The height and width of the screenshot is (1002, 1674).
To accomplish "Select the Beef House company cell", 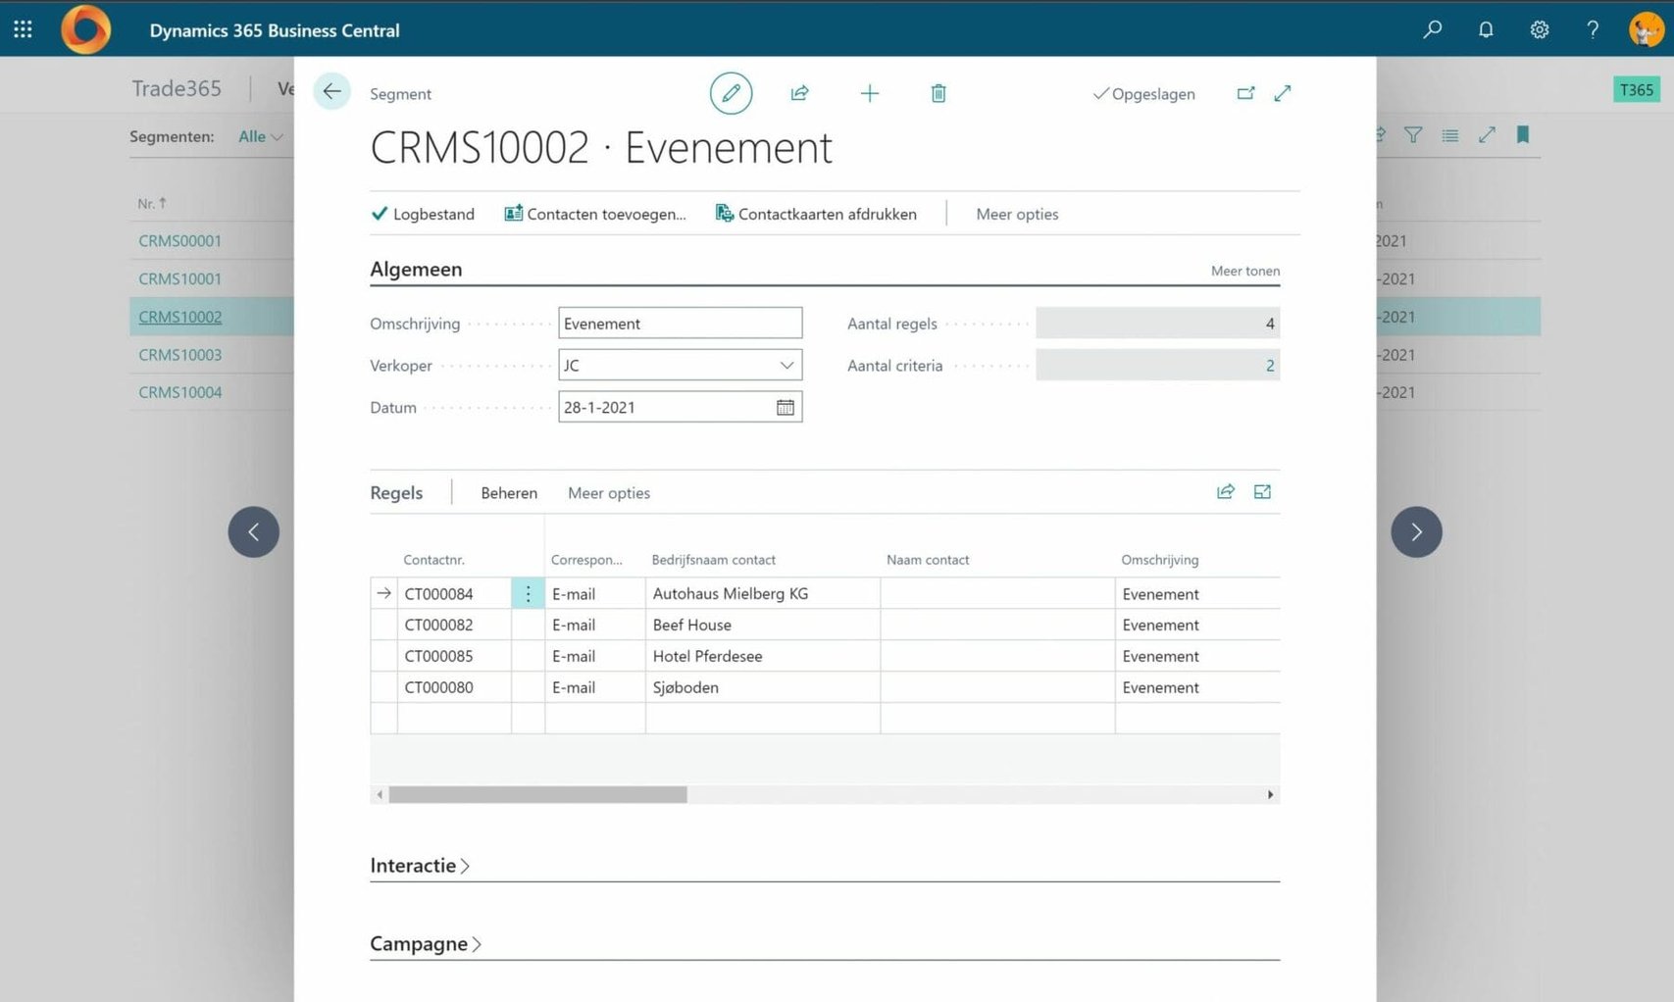I will [x=762, y=625].
